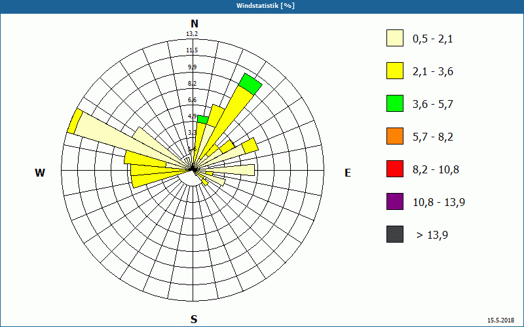Screen dimensions: 524x327
Task: Click the yellow tip of the long west-northwest bar
Action: [75, 121]
